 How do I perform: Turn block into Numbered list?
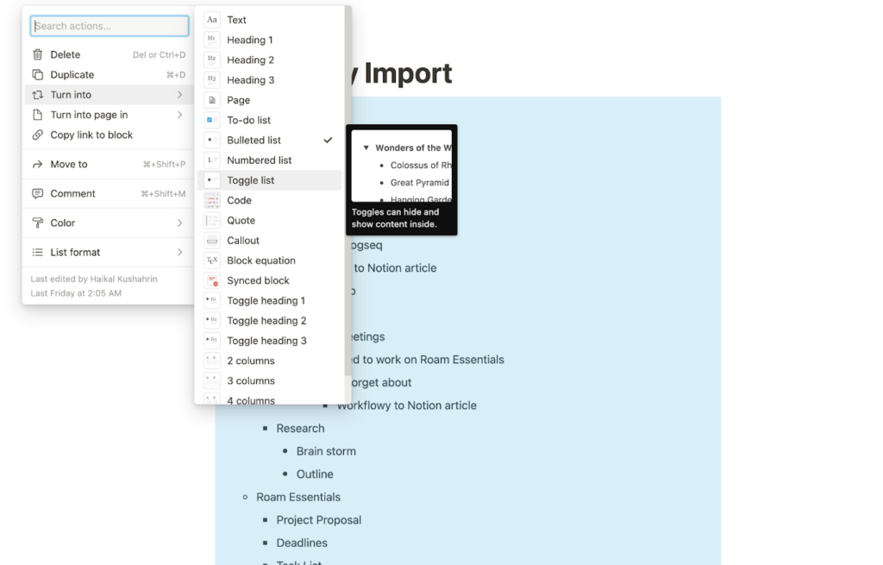point(270,160)
